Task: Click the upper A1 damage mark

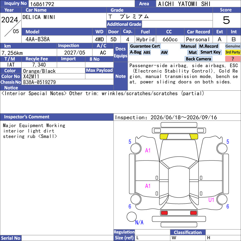Action: (x=148, y=150)
